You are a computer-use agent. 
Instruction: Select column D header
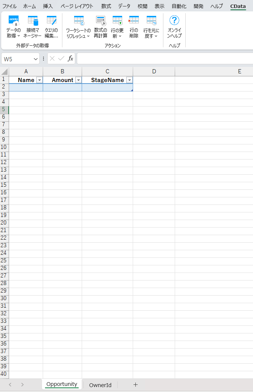coord(154,71)
